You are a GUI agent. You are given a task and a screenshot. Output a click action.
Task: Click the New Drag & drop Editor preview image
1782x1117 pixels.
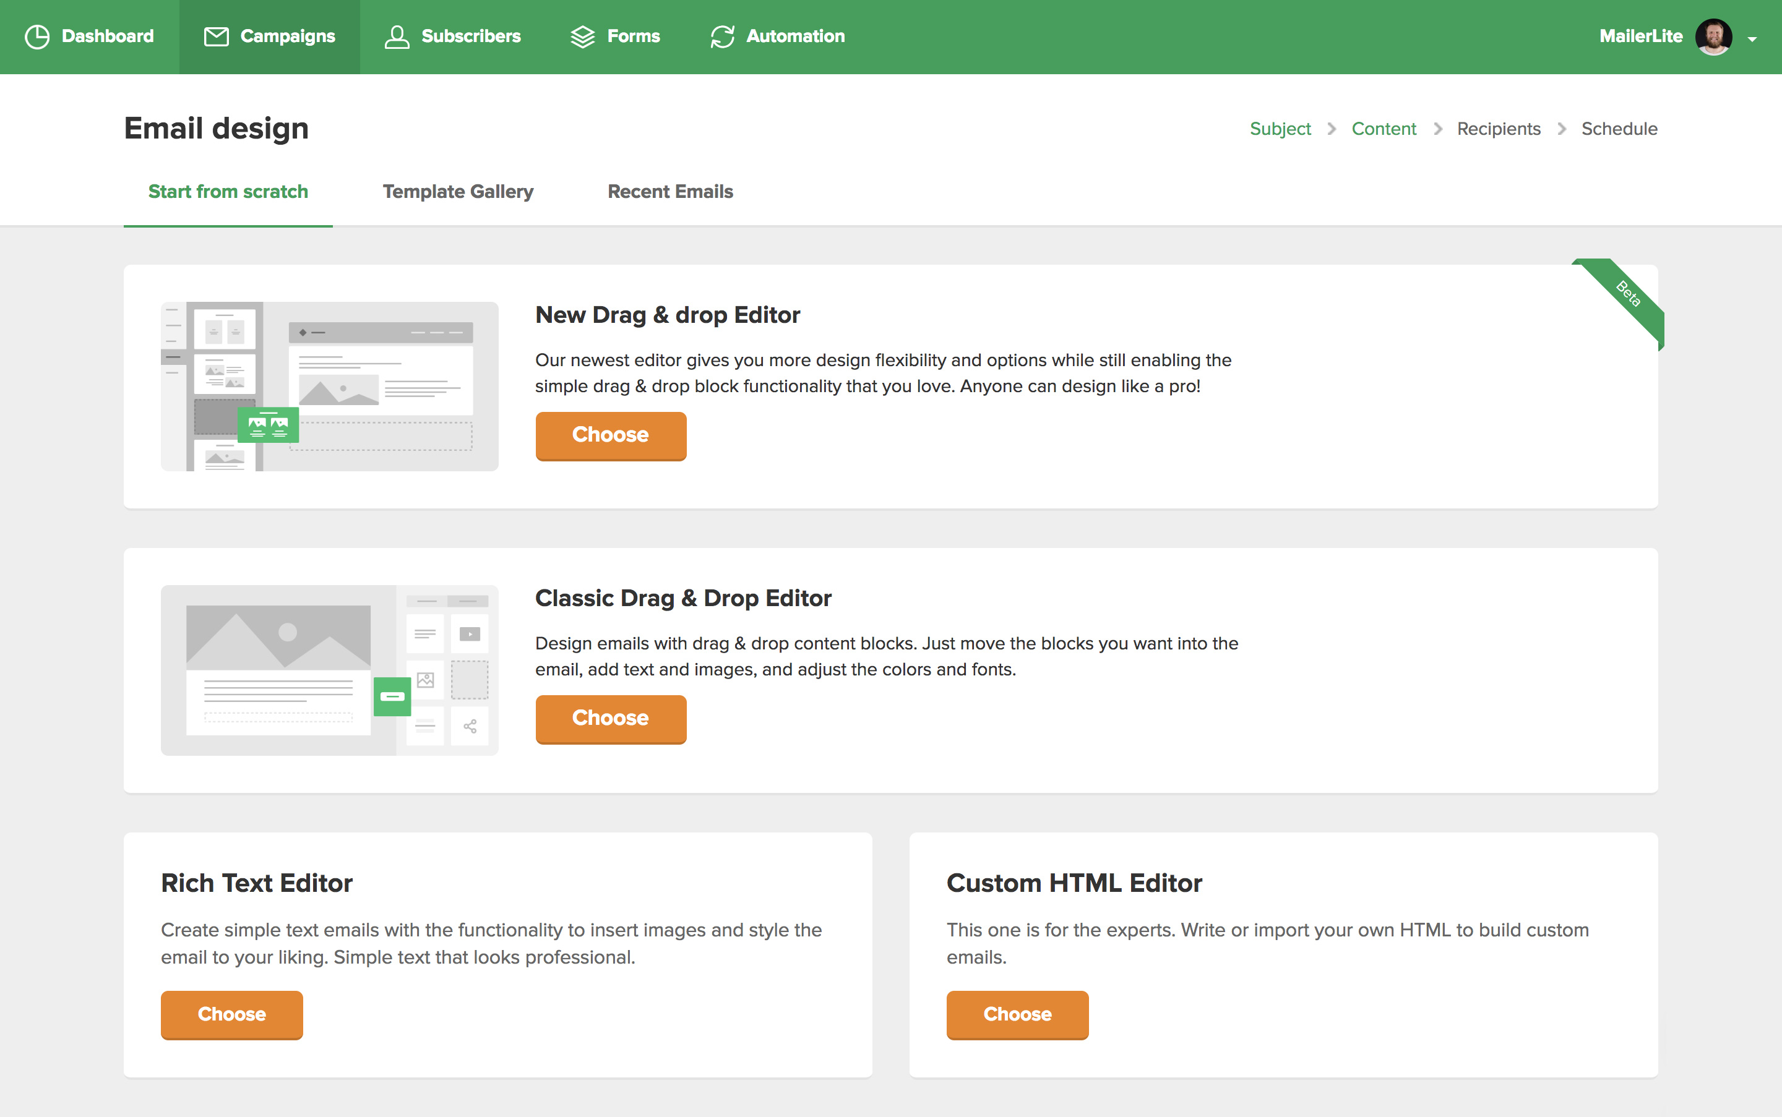[x=329, y=386]
